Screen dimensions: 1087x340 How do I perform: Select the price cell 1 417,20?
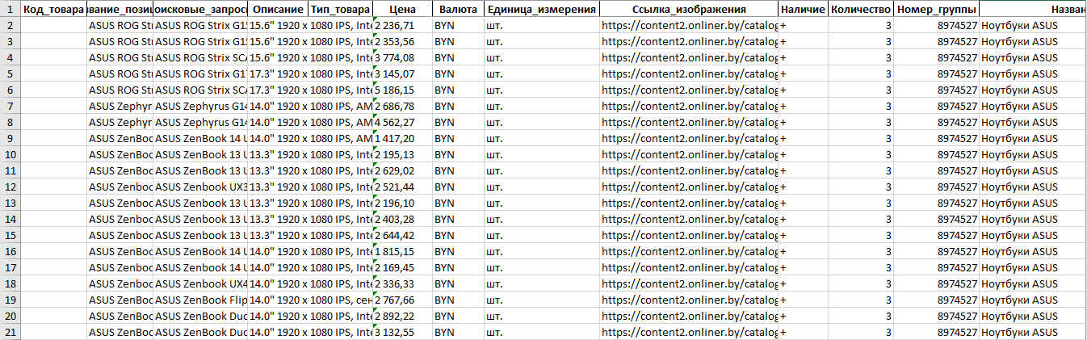click(402, 138)
